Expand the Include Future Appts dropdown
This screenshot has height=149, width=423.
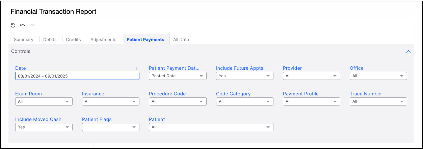[244, 76]
